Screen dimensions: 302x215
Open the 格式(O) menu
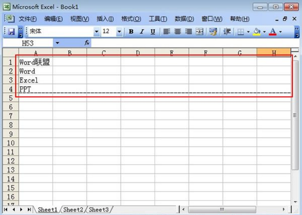click(x=131, y=19)
